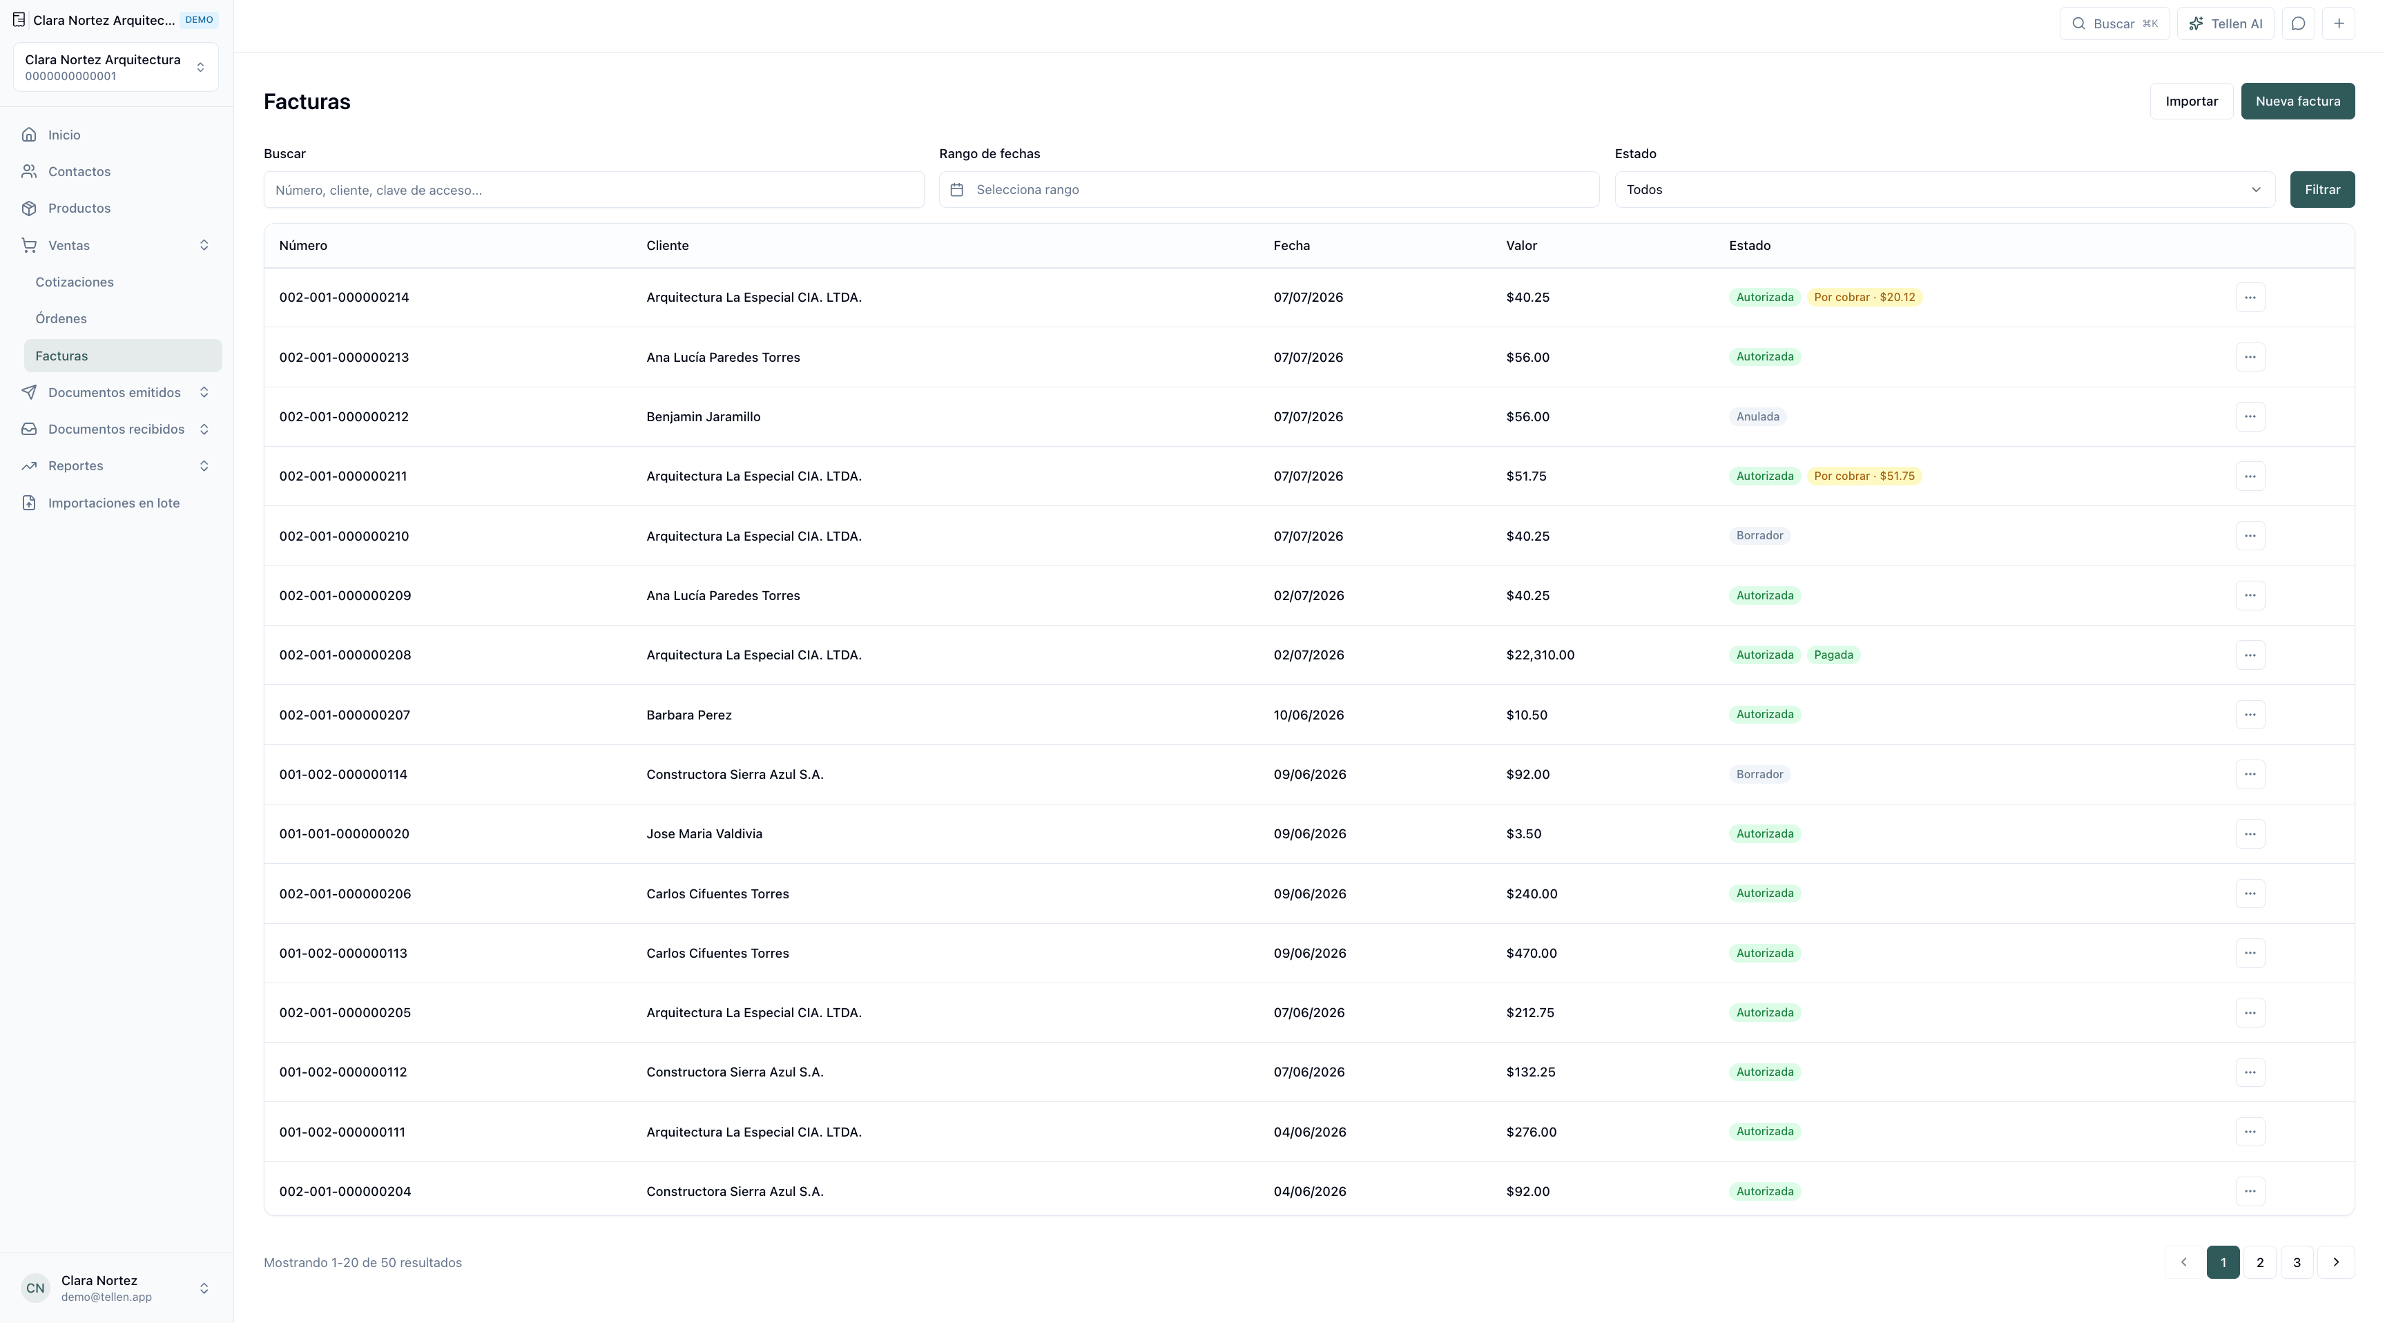This screenshot has width=2385, height=1323.
Task: Click the Número column header
Action: click(x=302, y=245)
